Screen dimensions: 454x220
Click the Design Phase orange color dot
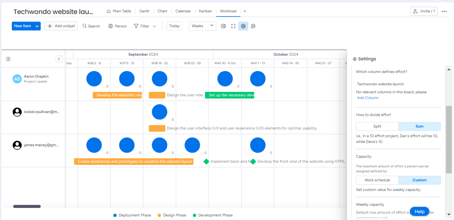(x=159, y=215)
